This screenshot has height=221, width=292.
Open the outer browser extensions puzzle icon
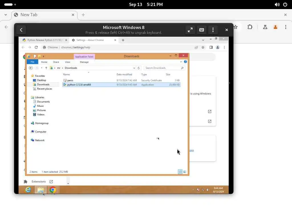250,27
